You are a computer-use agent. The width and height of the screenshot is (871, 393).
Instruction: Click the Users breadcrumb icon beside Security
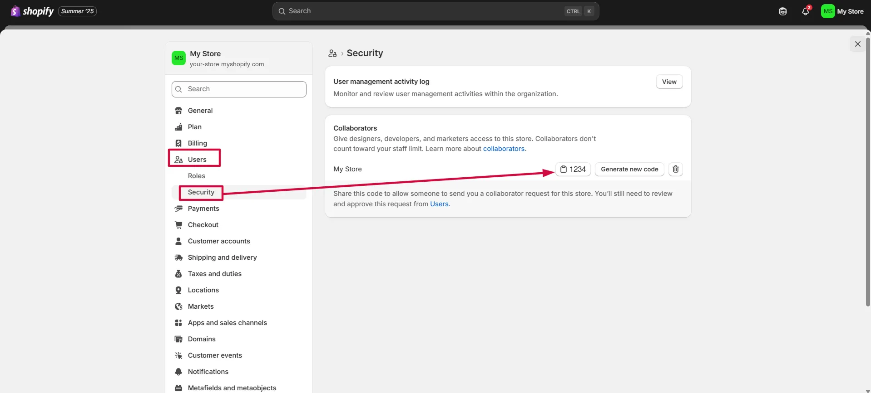(332, 53)
